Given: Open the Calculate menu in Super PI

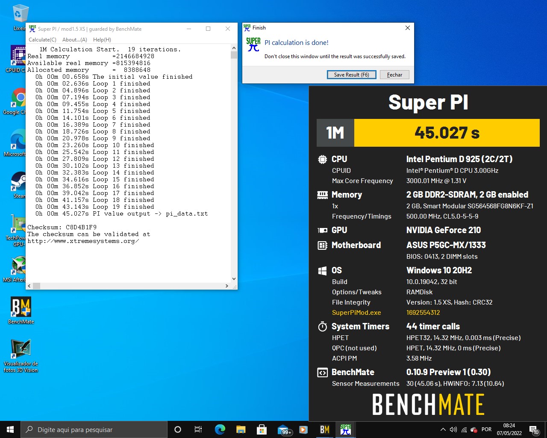Looking at the screenshot, I should [x=42, y=39].
